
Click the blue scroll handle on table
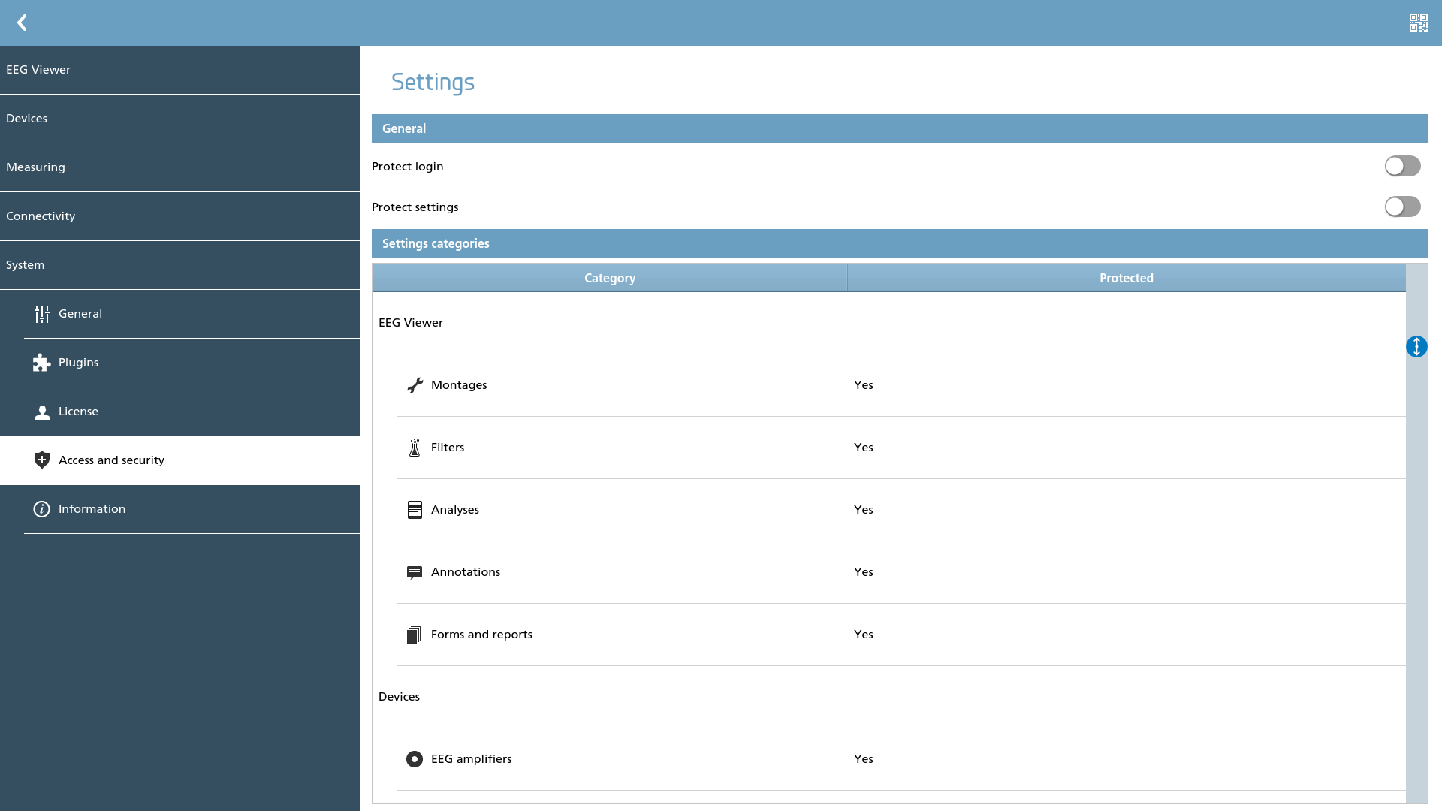click(1416, 346)
